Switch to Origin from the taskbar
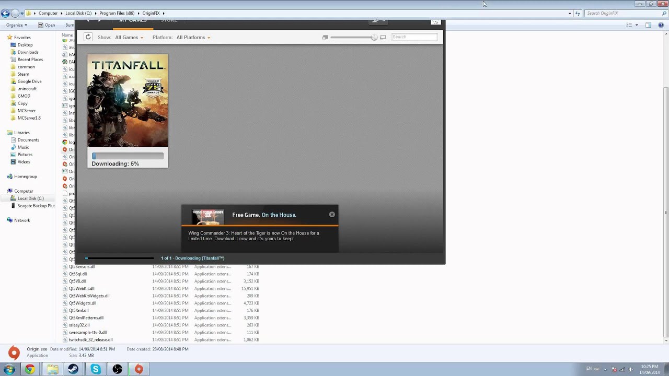 tap(139, 369)
